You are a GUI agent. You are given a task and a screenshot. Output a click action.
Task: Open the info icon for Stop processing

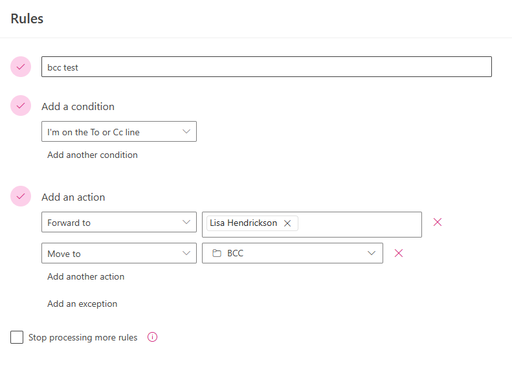coord(152,337)
